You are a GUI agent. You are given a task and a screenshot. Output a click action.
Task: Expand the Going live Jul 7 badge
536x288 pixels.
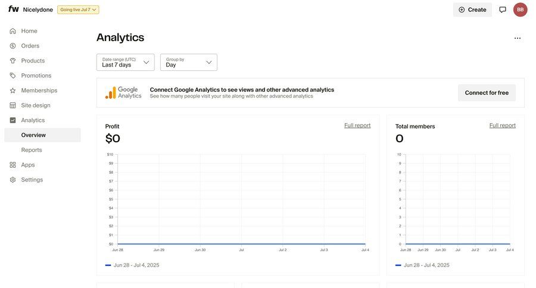pos(78,10)
